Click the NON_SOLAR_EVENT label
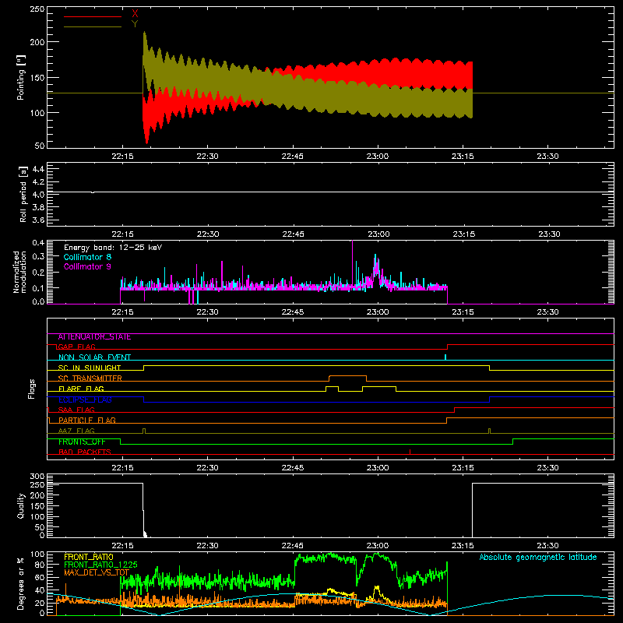This screenshot has height=623, width=623. point(94,357)
